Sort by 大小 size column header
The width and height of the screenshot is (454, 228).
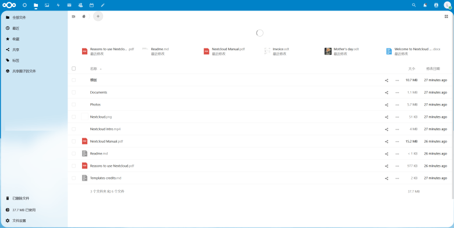click(412, 69)
